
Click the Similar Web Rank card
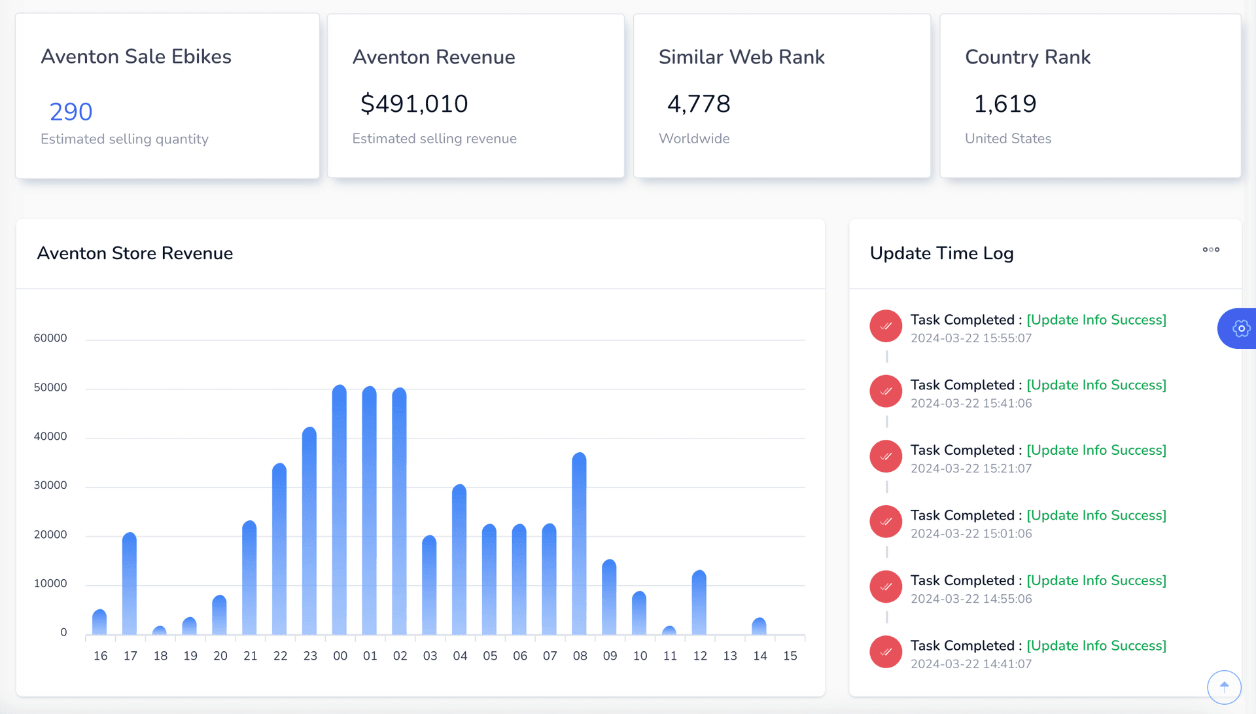coord(782,96)
